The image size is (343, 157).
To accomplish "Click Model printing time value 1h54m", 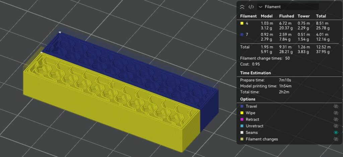I will tap(285, 86).
